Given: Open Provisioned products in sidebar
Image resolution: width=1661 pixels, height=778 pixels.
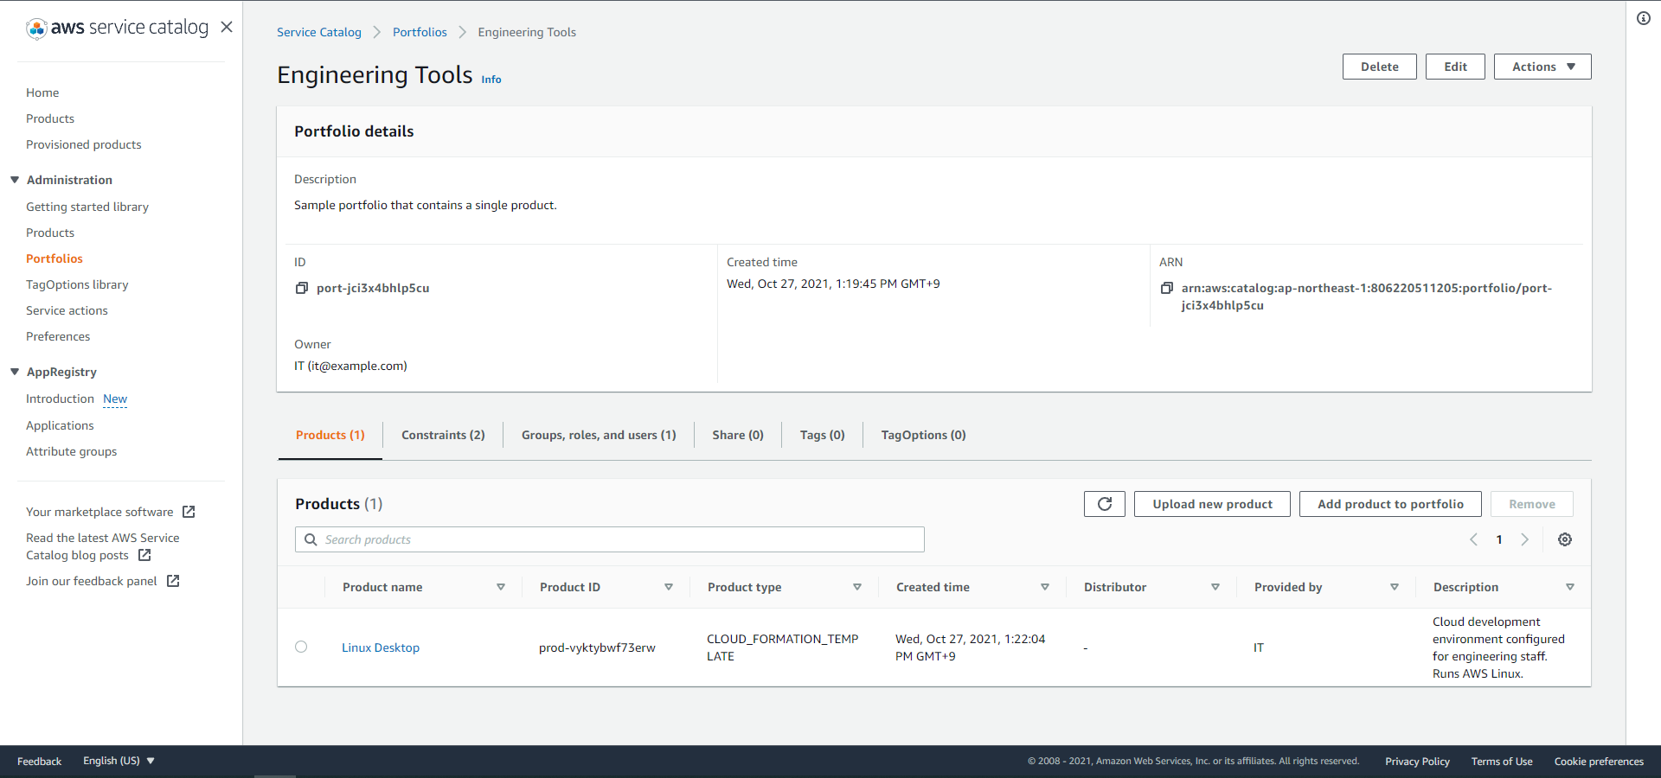Looking at the screenshot, I should pyautogui.click(x=84, y=144).
